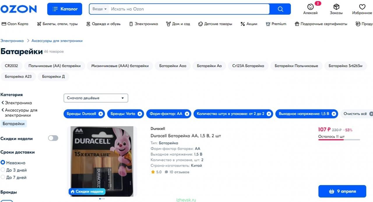Viewport: 373px width, 202px height.
Task: Select Батарейки sidebar category
Action: click(x=14, y=124)
